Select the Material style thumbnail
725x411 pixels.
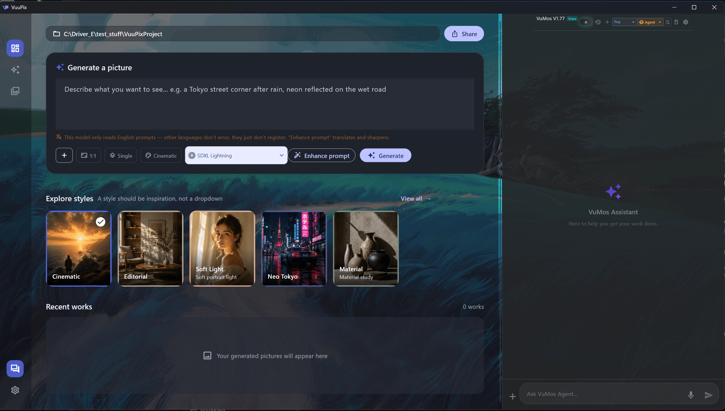pyautogui.click(x=366, y=248)
